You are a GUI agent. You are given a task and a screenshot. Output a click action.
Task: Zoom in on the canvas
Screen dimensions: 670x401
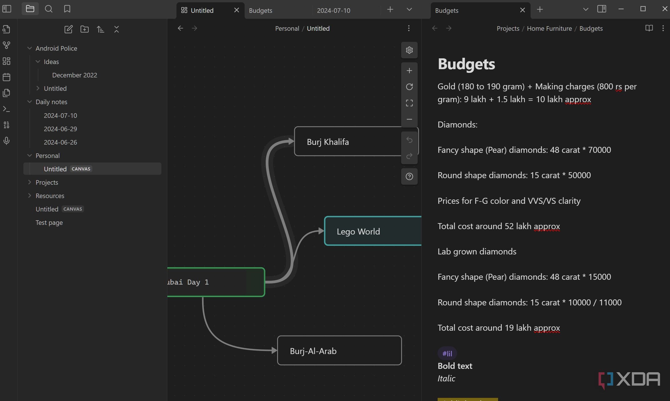409,71
